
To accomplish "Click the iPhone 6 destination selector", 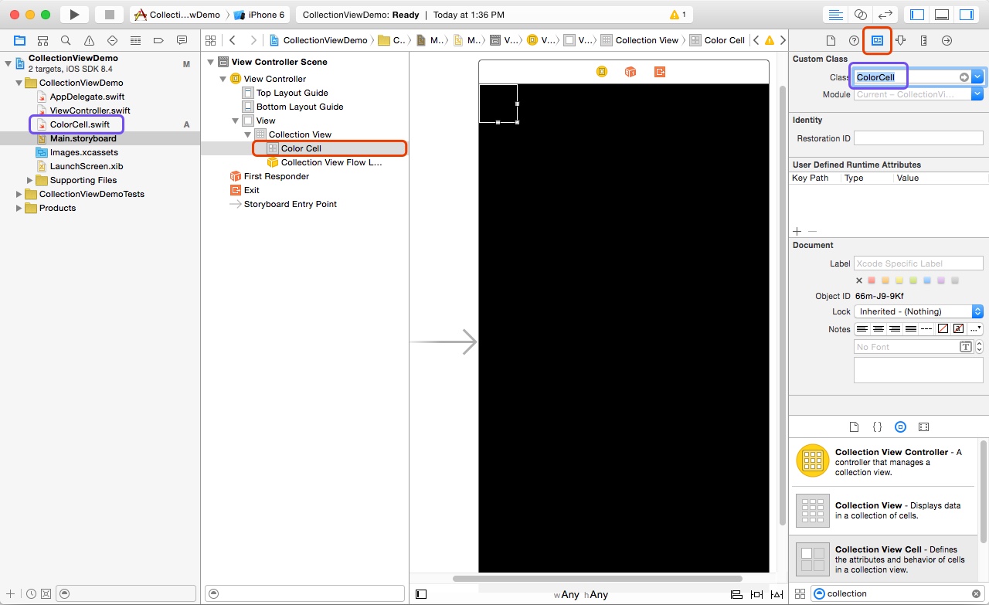I will [x=259, y=15].
